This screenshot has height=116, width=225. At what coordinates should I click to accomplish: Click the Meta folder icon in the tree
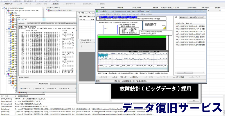click(11, 29)
